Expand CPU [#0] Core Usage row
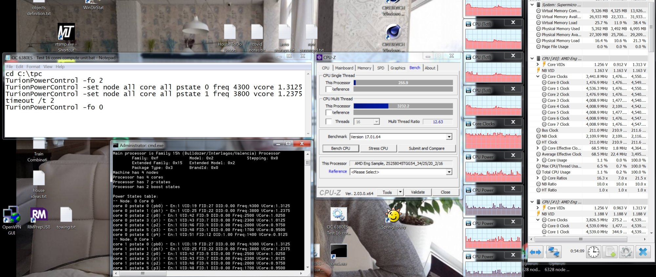 538,160
